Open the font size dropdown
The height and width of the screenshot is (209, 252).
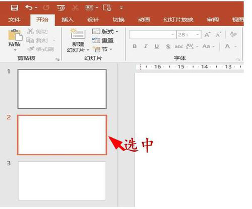[x=198, y=35]
